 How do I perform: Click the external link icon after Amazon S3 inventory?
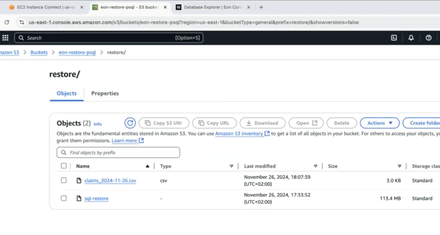267,133
